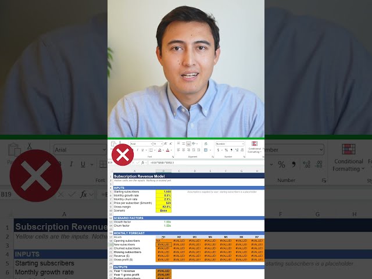
Task: Apply Accounting dollar format in center ribbon
Action: point(218,150)
